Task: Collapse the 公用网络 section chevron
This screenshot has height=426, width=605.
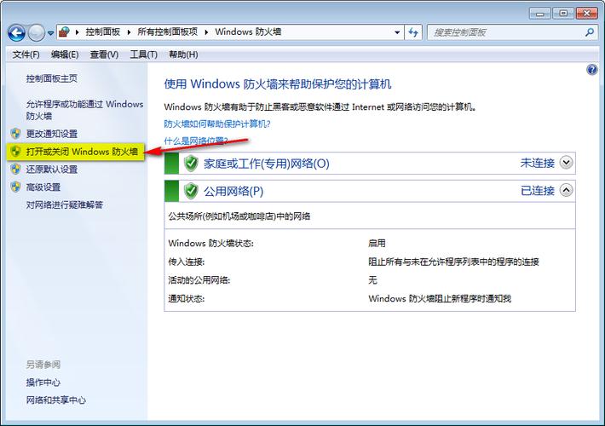Action: click(566, 190)
